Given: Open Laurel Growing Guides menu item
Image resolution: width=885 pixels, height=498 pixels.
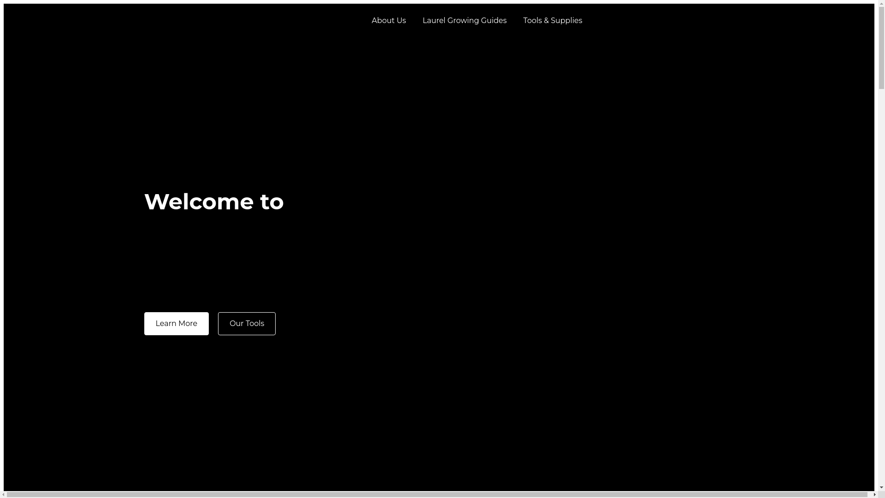Looking at the screenshot, I should [464, 20].
